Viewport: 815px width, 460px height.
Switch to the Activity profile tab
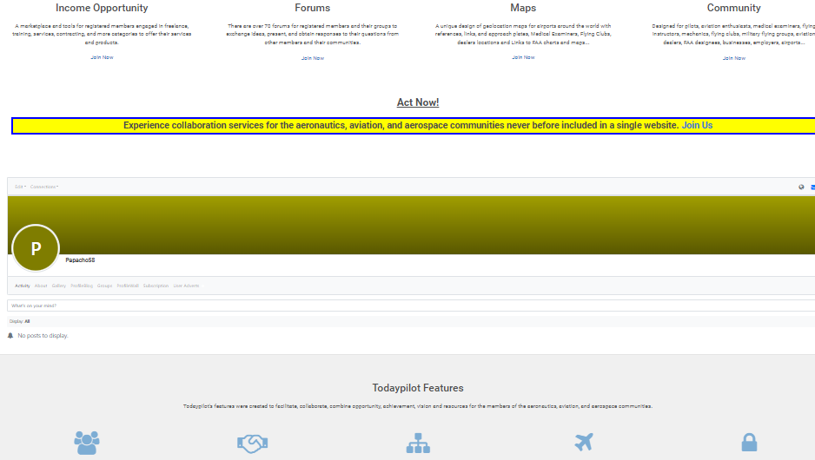pos(23,286)
